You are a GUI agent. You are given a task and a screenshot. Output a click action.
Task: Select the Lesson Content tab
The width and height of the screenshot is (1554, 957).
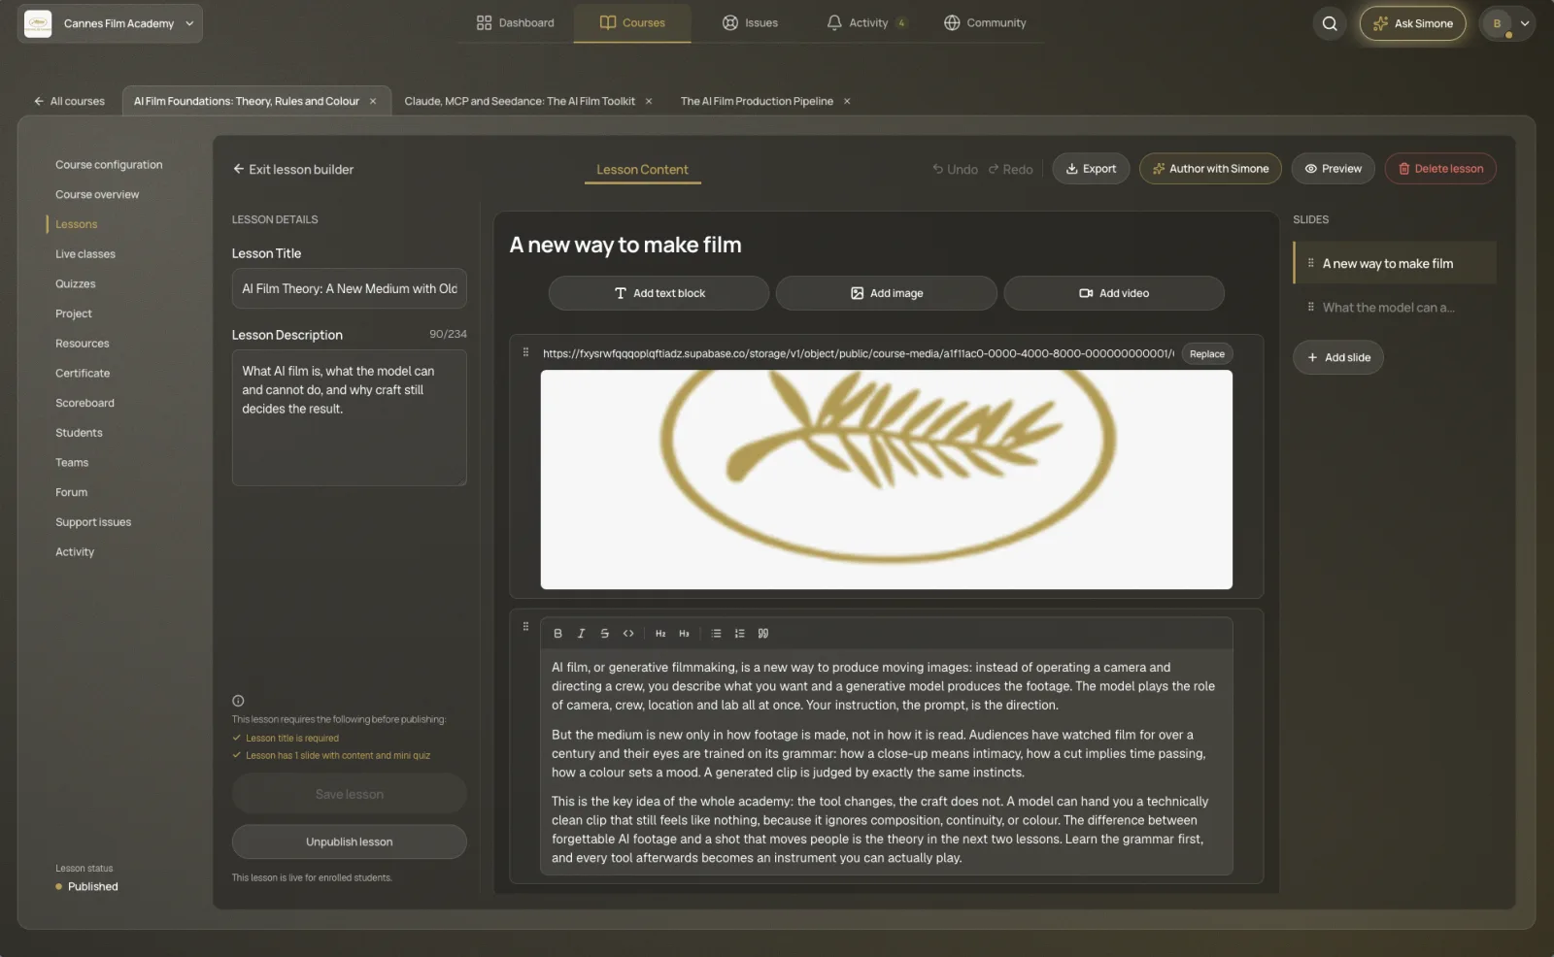click(642, 170)
